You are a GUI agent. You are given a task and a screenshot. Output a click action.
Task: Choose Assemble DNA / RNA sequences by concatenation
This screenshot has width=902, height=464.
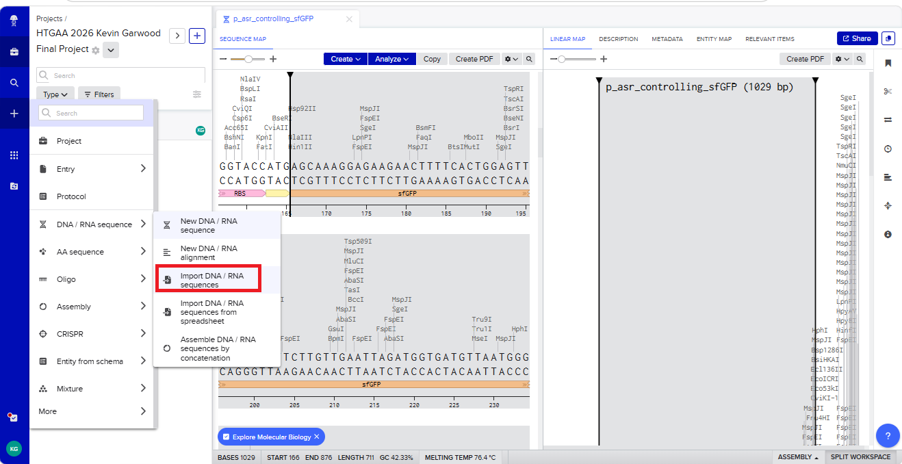pyautogui.click(x=217, y=348)
